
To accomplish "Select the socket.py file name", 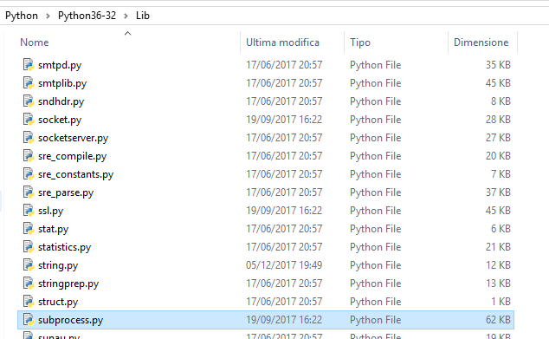I will tap(60, 120).
